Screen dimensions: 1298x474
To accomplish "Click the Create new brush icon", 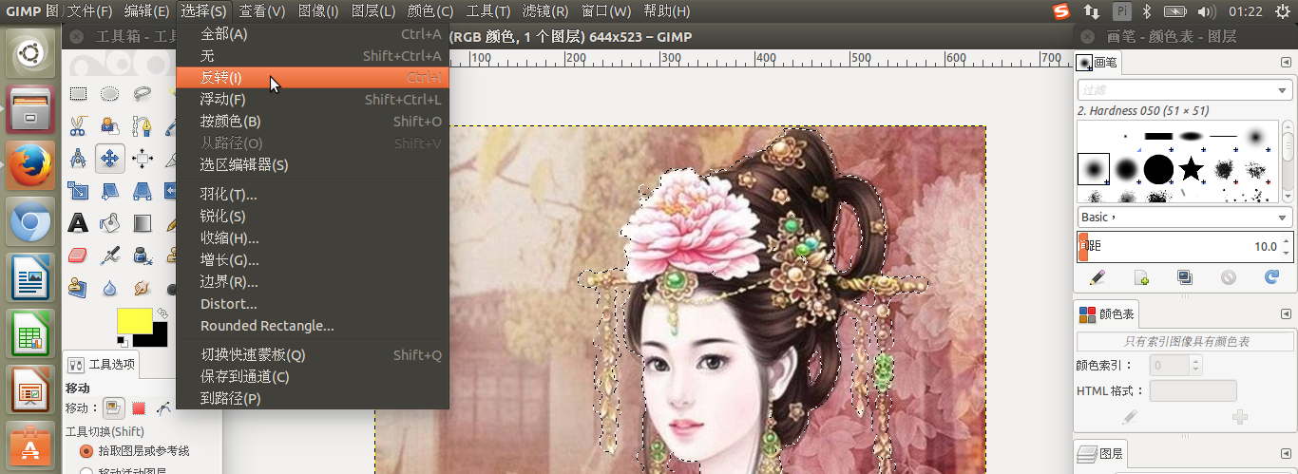I will click(1142, 277).
